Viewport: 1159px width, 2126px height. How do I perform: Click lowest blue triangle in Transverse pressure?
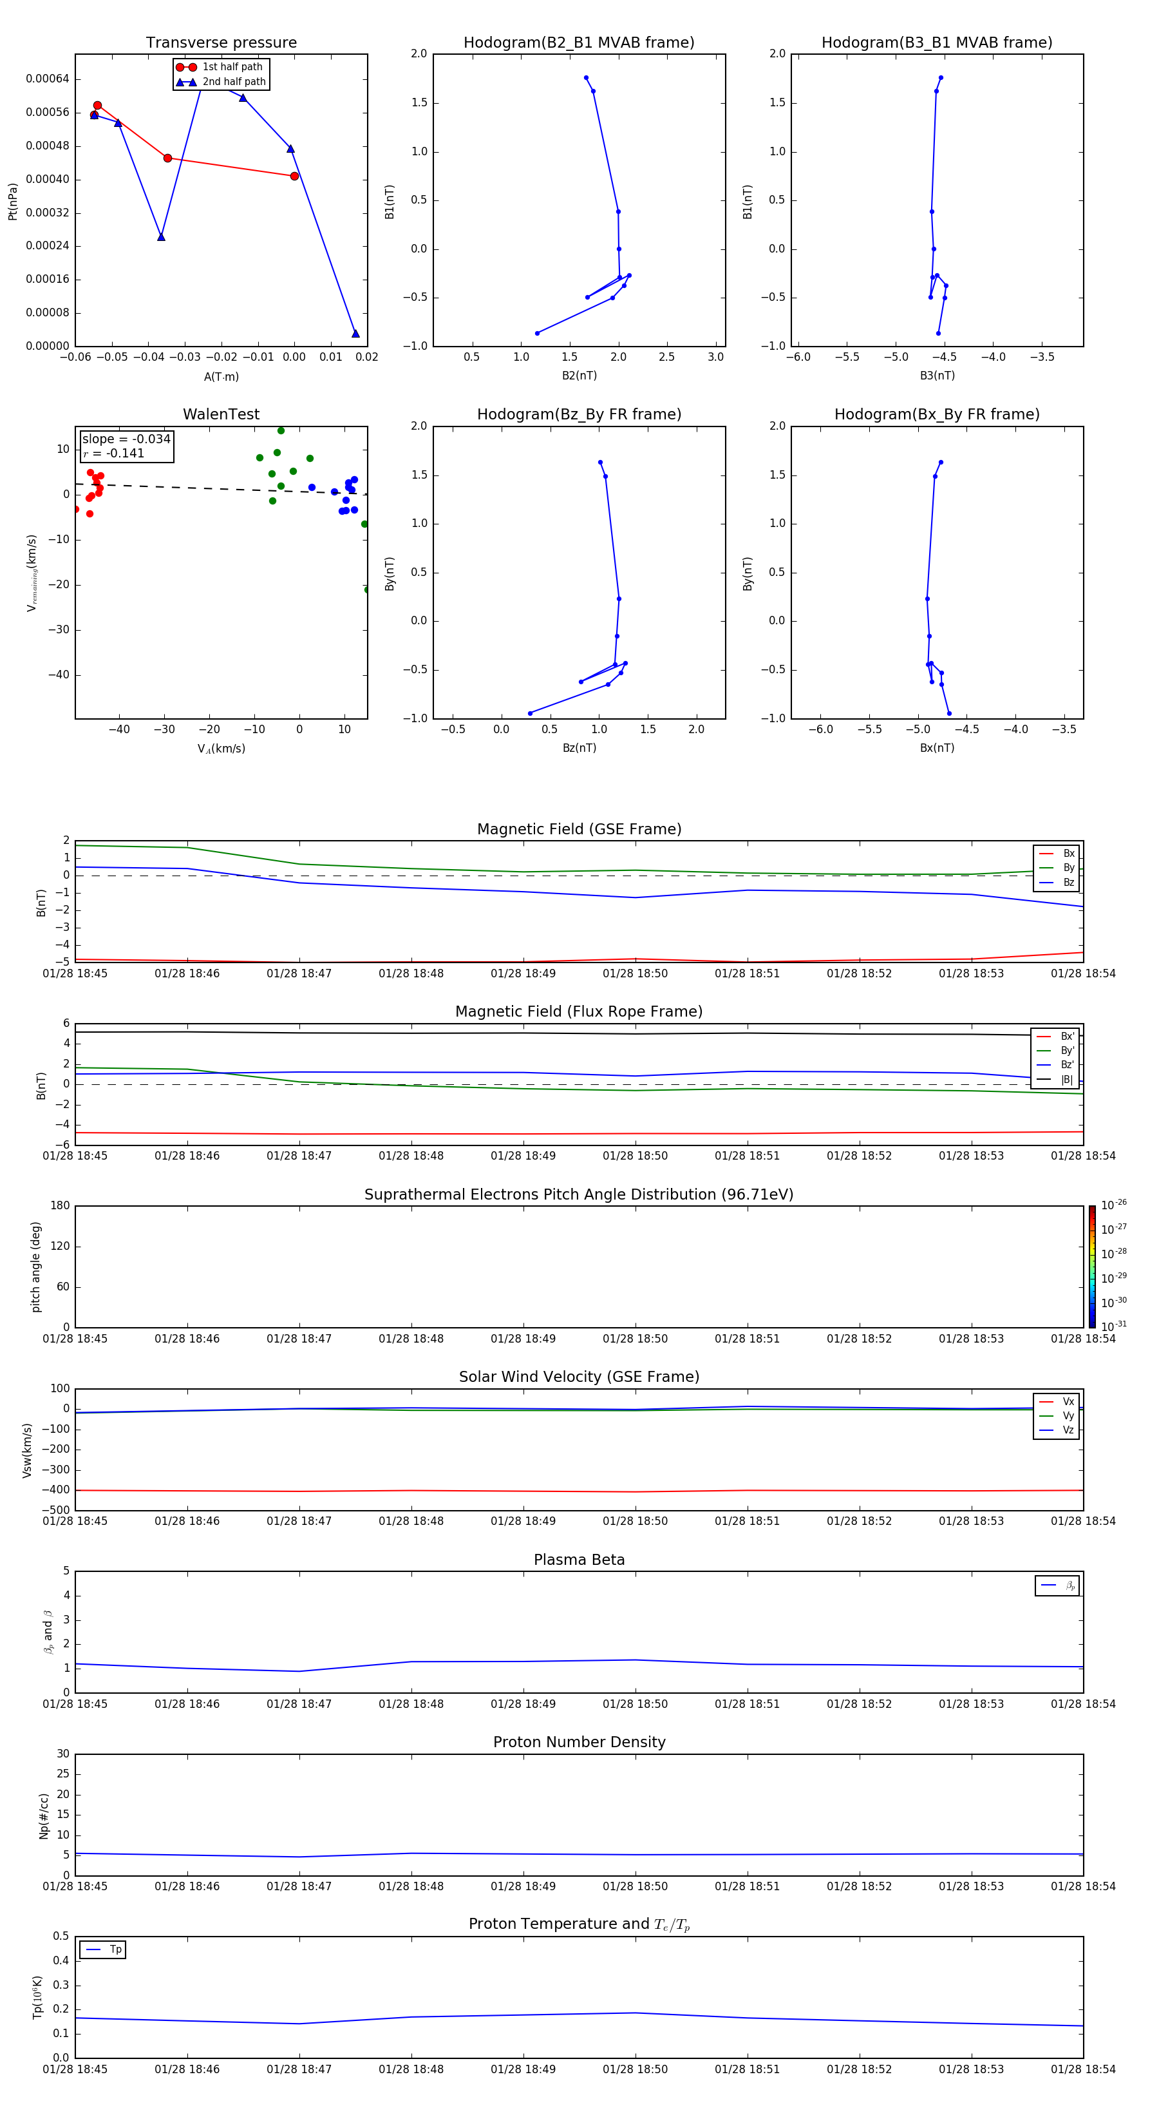(x=355, y=334)
